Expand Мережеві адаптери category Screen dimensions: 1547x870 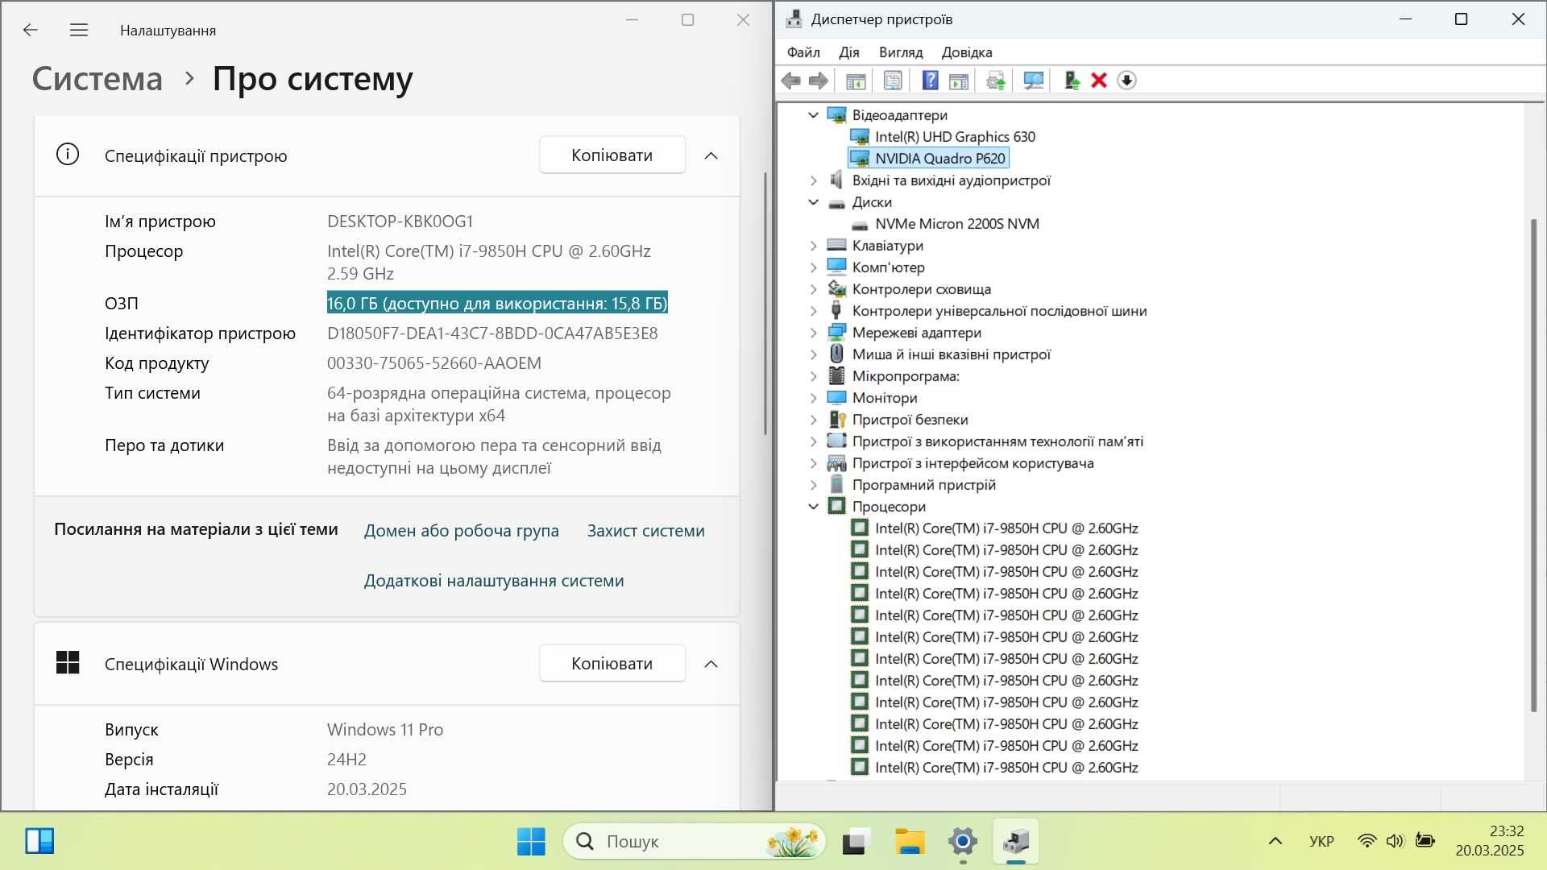click(813, 333)
